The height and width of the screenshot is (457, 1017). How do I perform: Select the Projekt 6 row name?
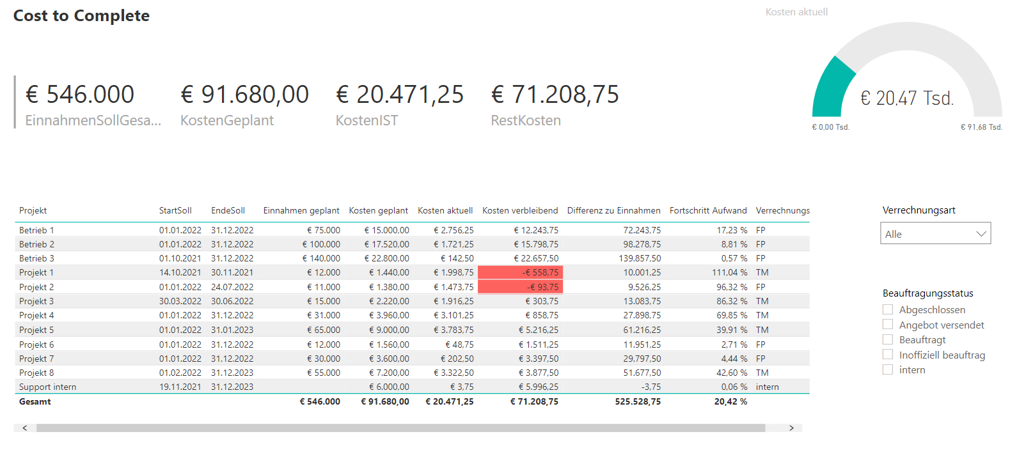pyautogui.click(x=36, y=345)
